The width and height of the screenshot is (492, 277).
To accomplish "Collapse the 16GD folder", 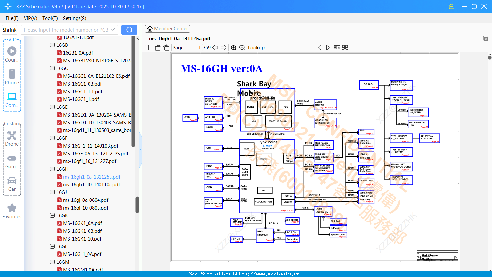I will (x=52, y=107).
